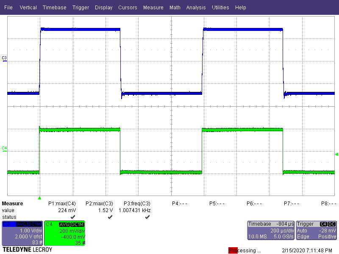Image resolution: width=339 pixels, height=254 pixels.
Task: Click the AVG badge in C4 descriptor
Action: [x=64, y=224]
